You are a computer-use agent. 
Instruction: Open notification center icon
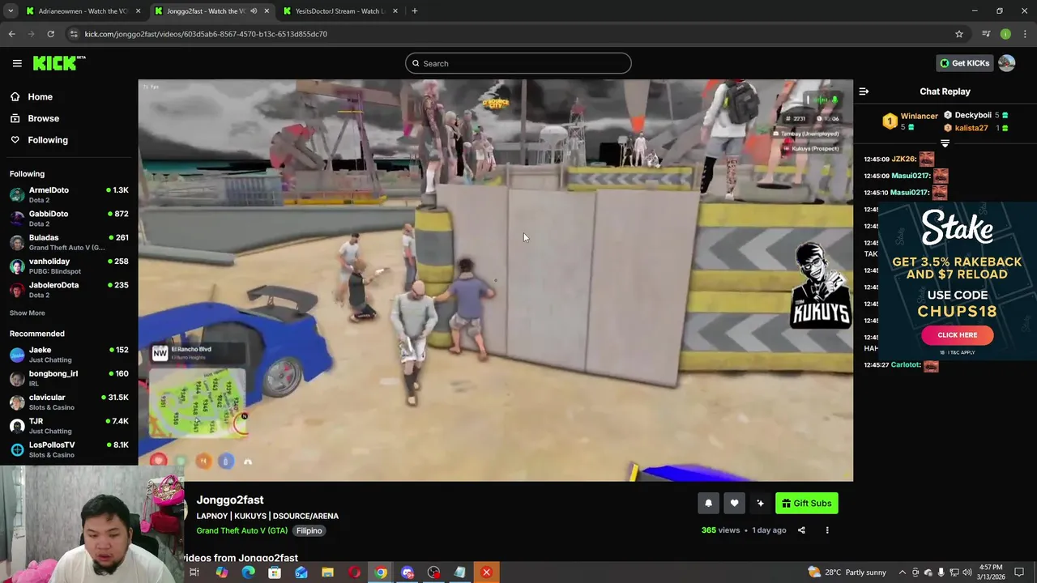1019,572
